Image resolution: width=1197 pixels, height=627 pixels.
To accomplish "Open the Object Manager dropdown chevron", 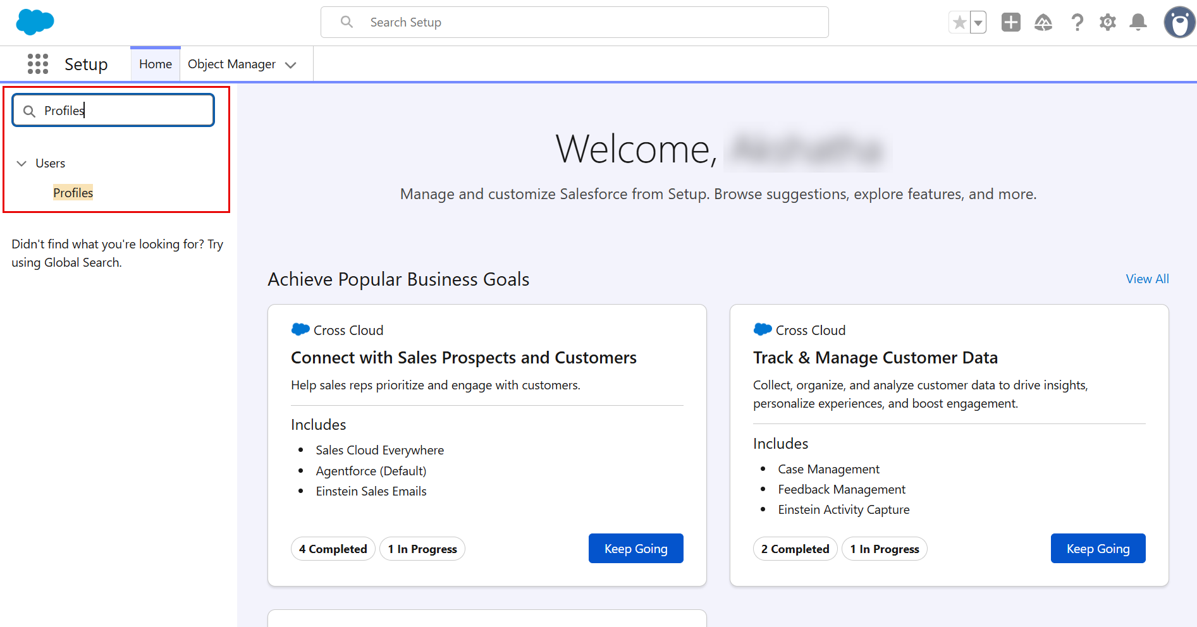I will pos(291,65).
